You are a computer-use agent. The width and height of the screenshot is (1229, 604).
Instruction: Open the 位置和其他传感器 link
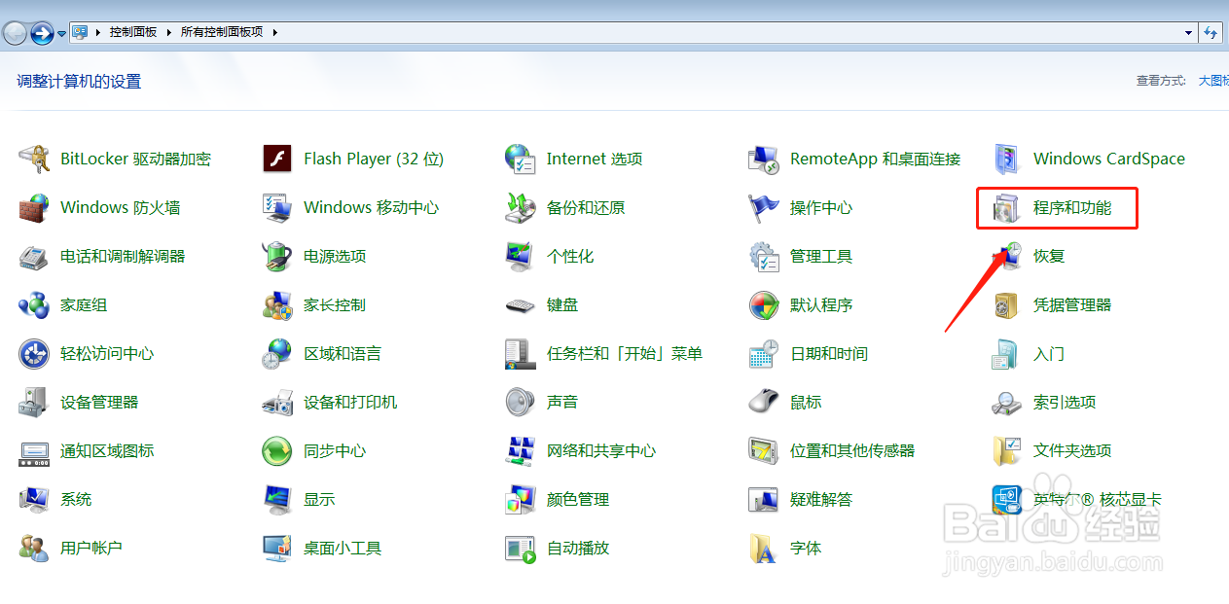(852, 450)
